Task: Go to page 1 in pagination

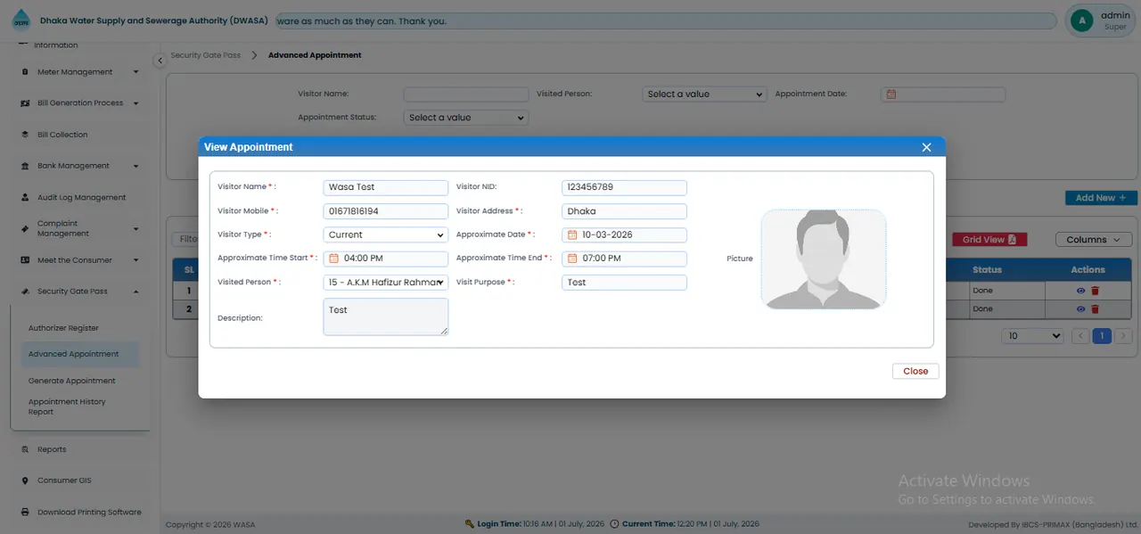Action: click(1102, 336)
